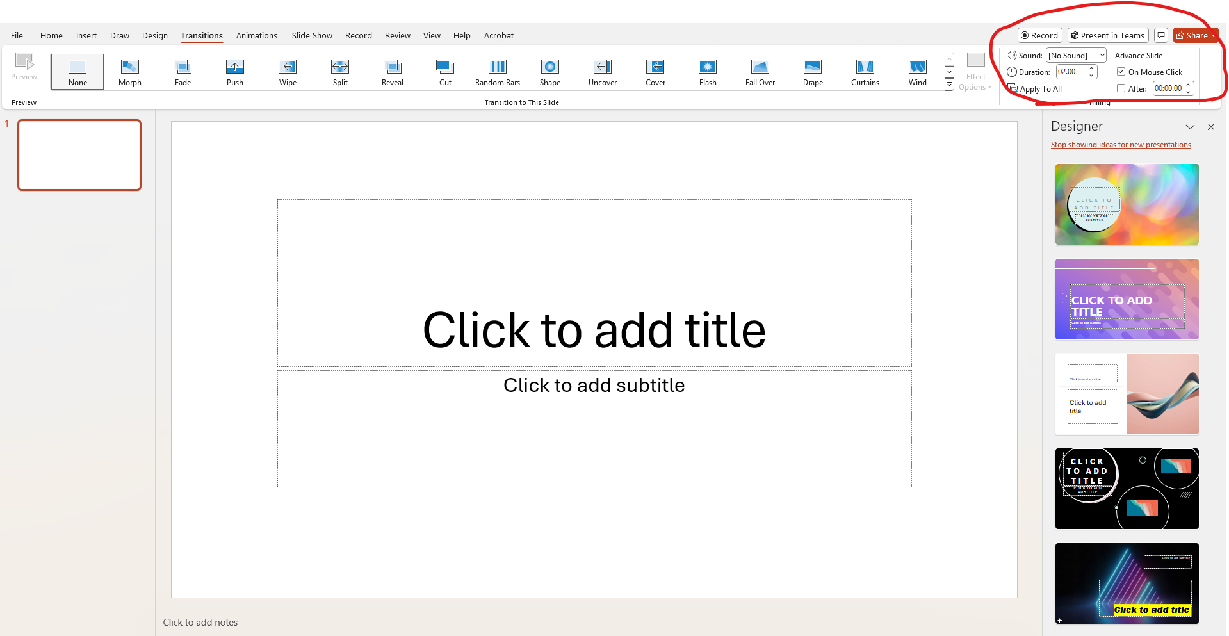
Task: Open the Designer pane options chevron
Action: click(1190, 127)
